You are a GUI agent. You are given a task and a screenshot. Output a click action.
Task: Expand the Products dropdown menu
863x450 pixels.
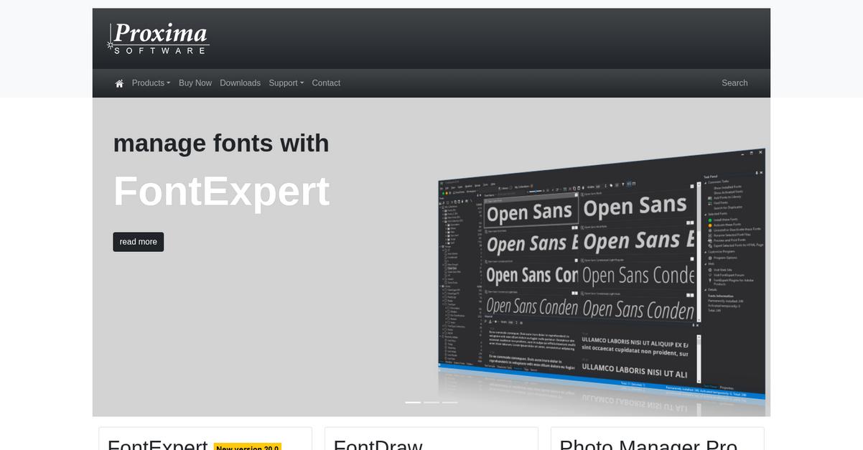click(151, 83)
